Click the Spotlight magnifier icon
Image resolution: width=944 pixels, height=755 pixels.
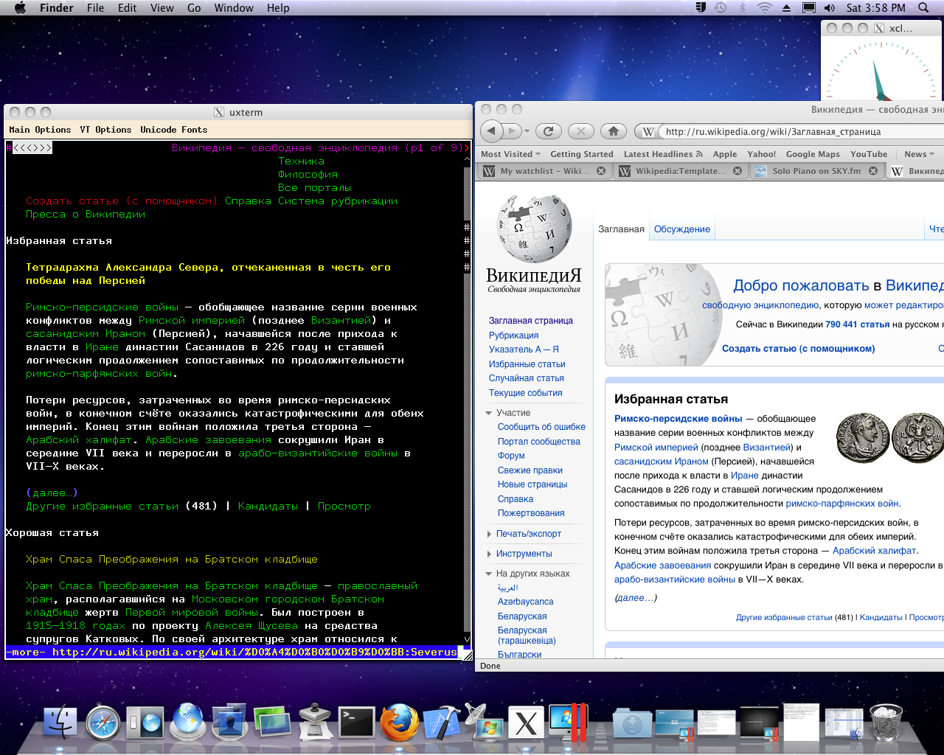click(923, 8)
